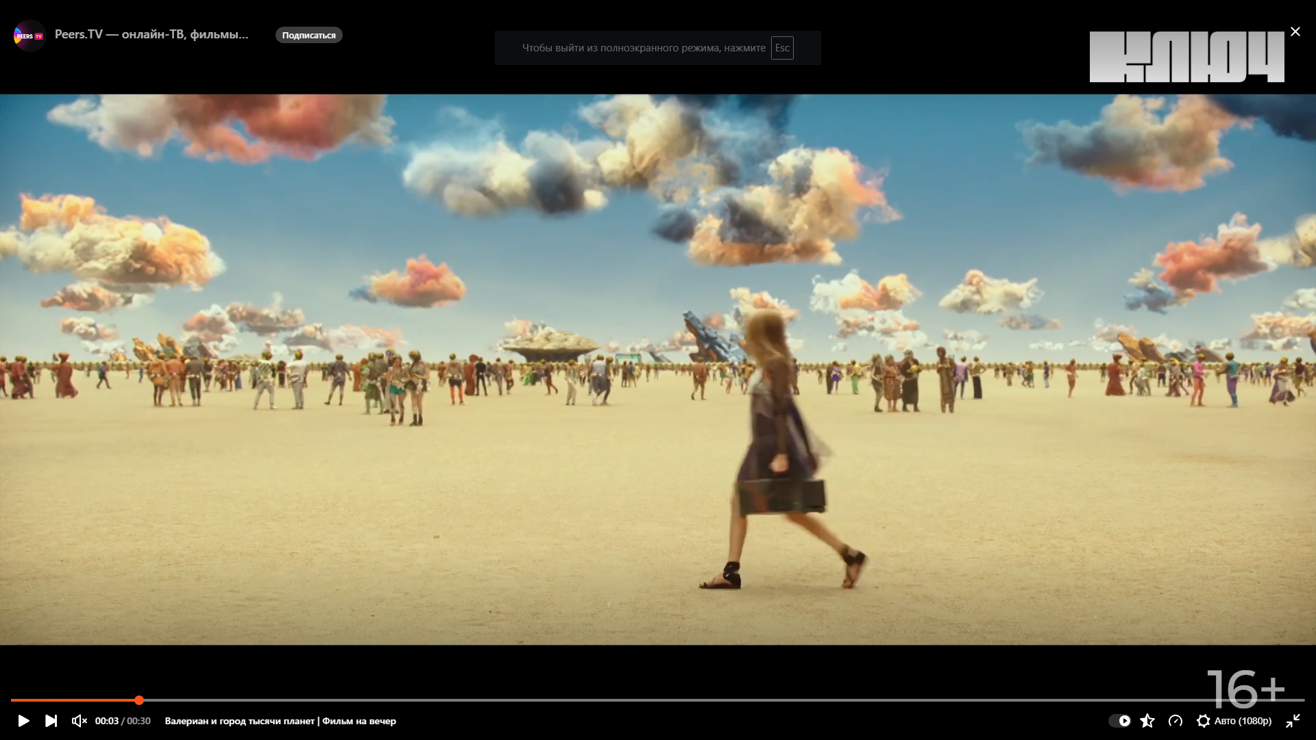Add video to favorites star icon
Image resolution: width=1316 pixels, height=740 pixels.
coord(1147,721)
